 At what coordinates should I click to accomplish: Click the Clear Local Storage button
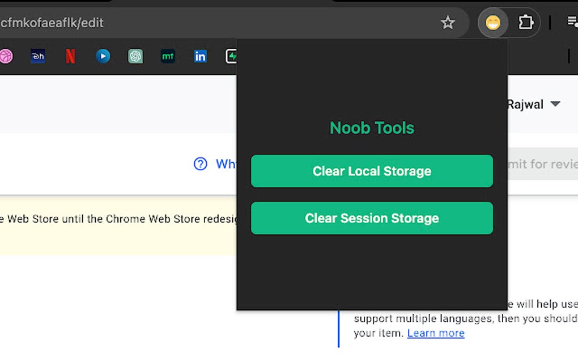click(x=372, y=171)
